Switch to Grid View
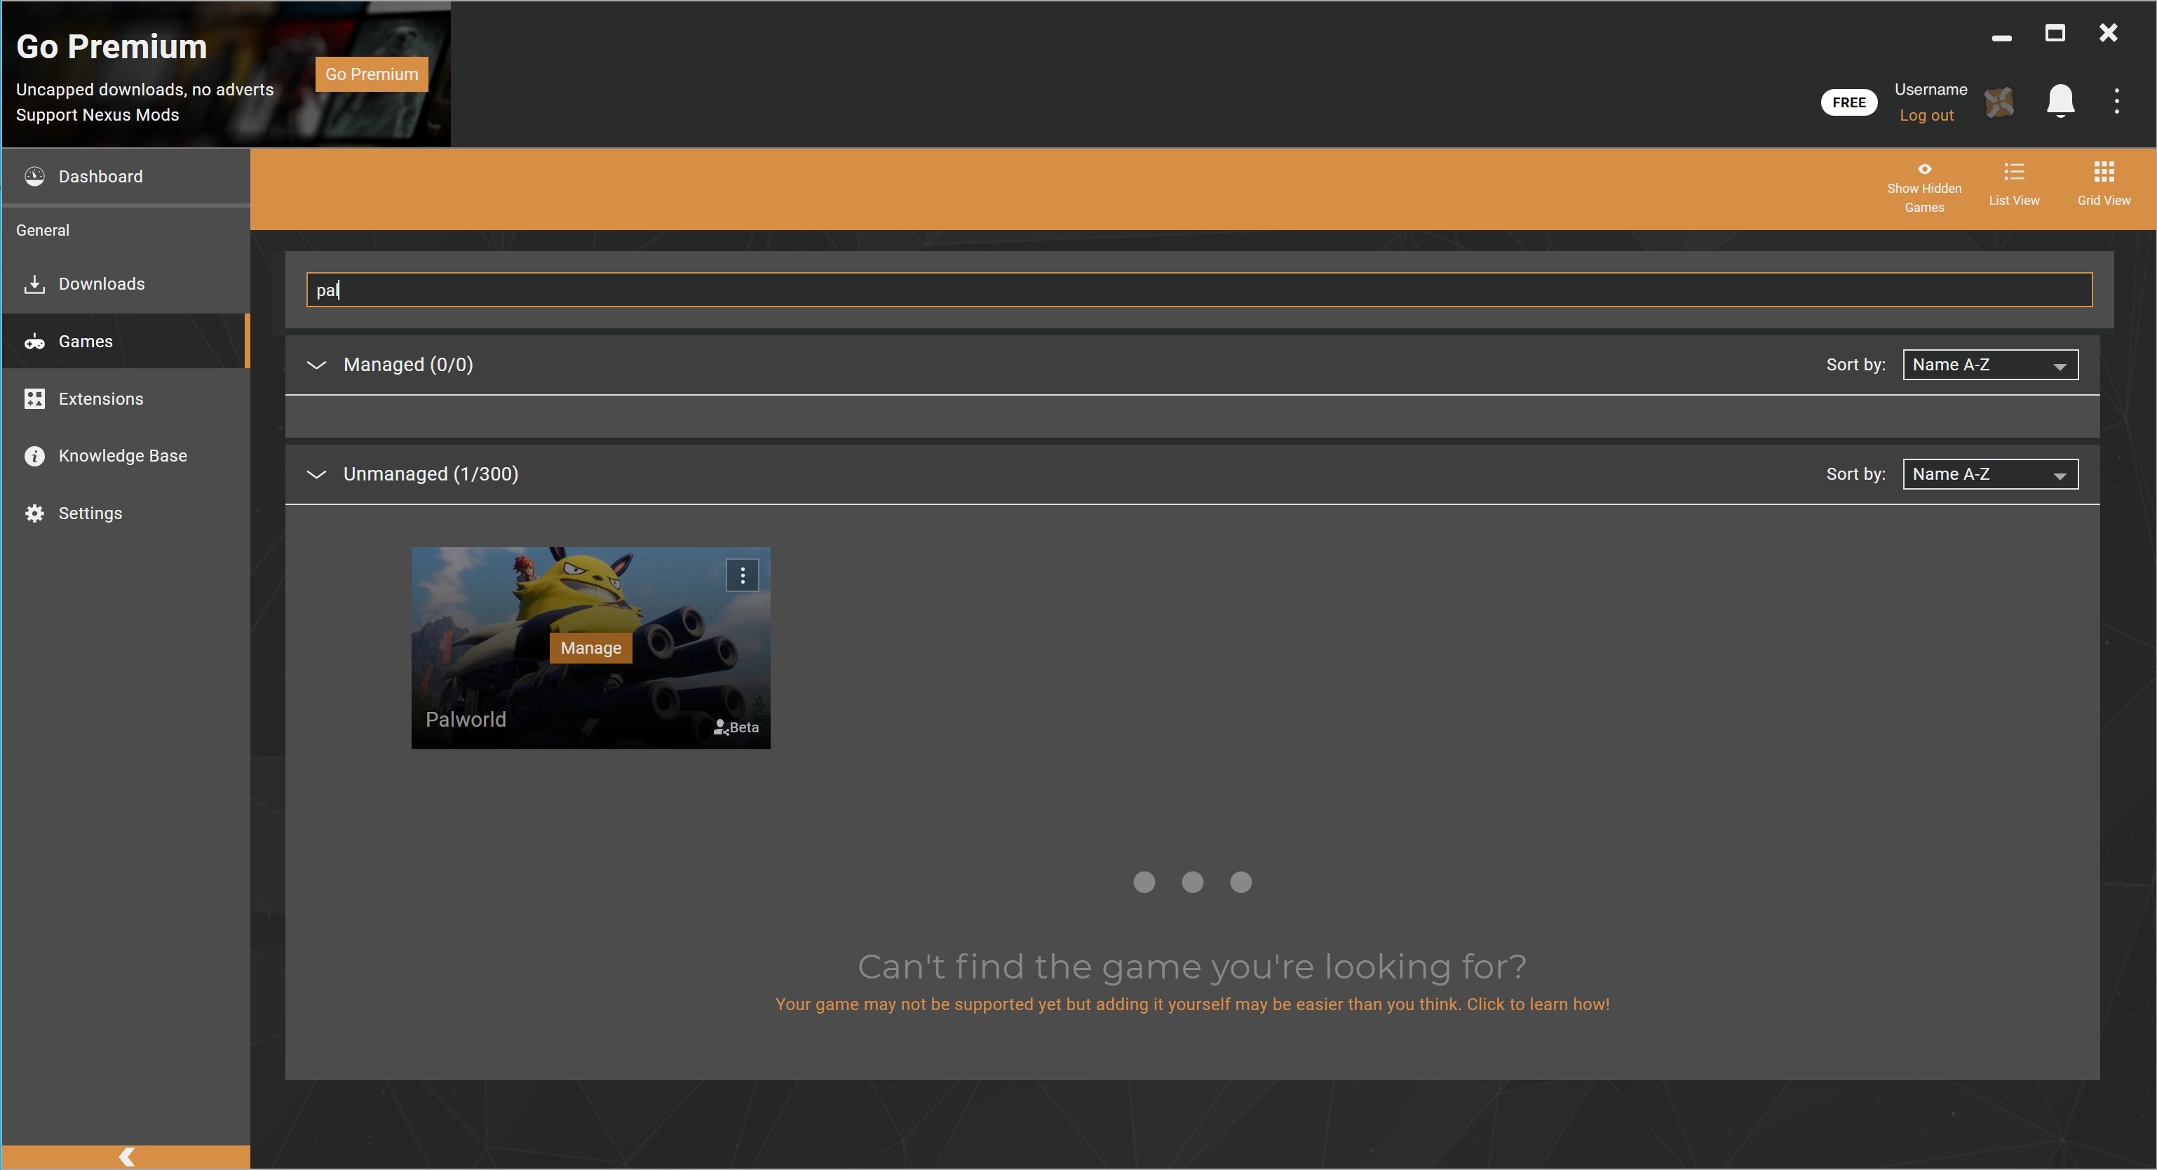Viewport: 2157px width, 1170px height. click(x=2104, y=183)
